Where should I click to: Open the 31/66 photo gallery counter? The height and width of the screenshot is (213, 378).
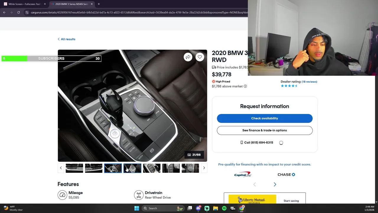coord(194,155)
